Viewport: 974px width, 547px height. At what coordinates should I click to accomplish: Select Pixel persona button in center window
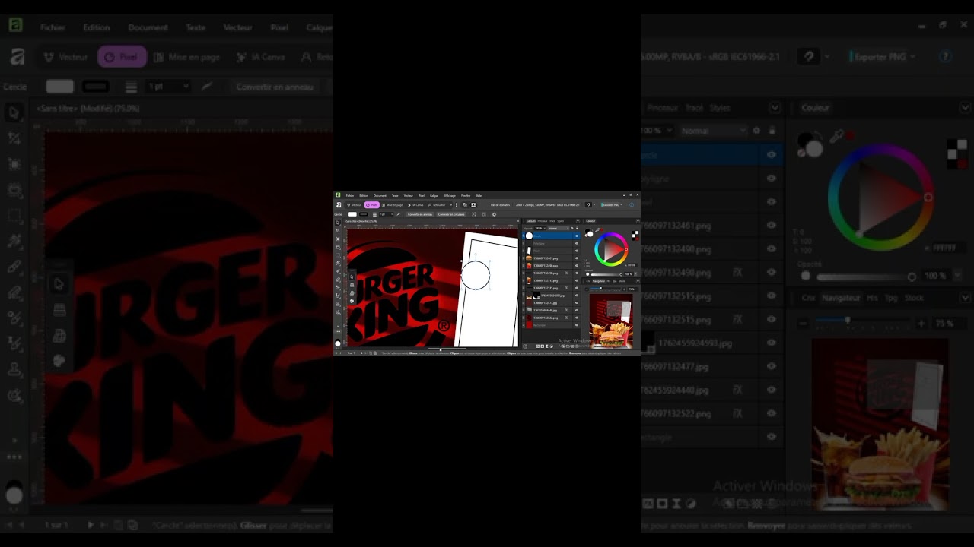pos(371,205)
